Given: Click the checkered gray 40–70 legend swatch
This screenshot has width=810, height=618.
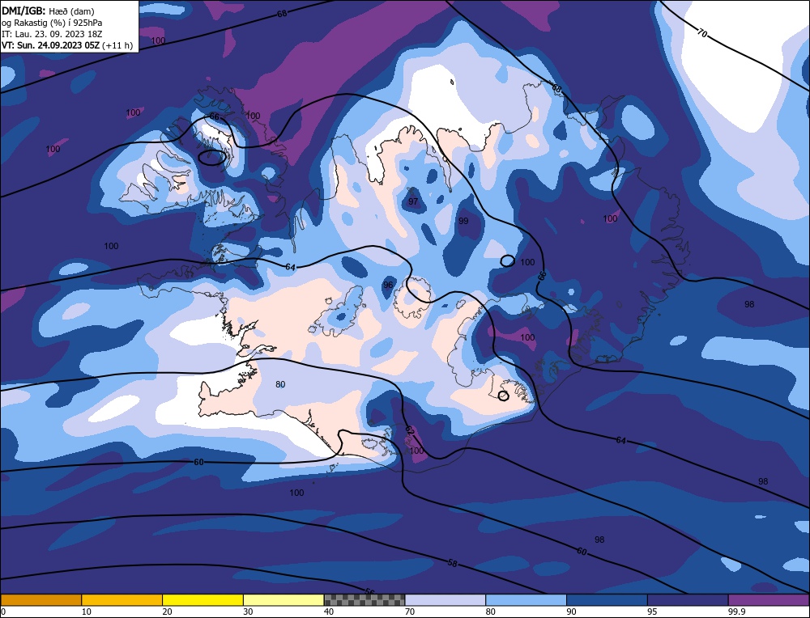Looking at the screenshot, I should point(364,599).
